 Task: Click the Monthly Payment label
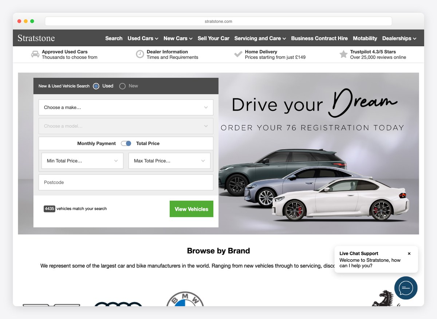coord(97,143)
